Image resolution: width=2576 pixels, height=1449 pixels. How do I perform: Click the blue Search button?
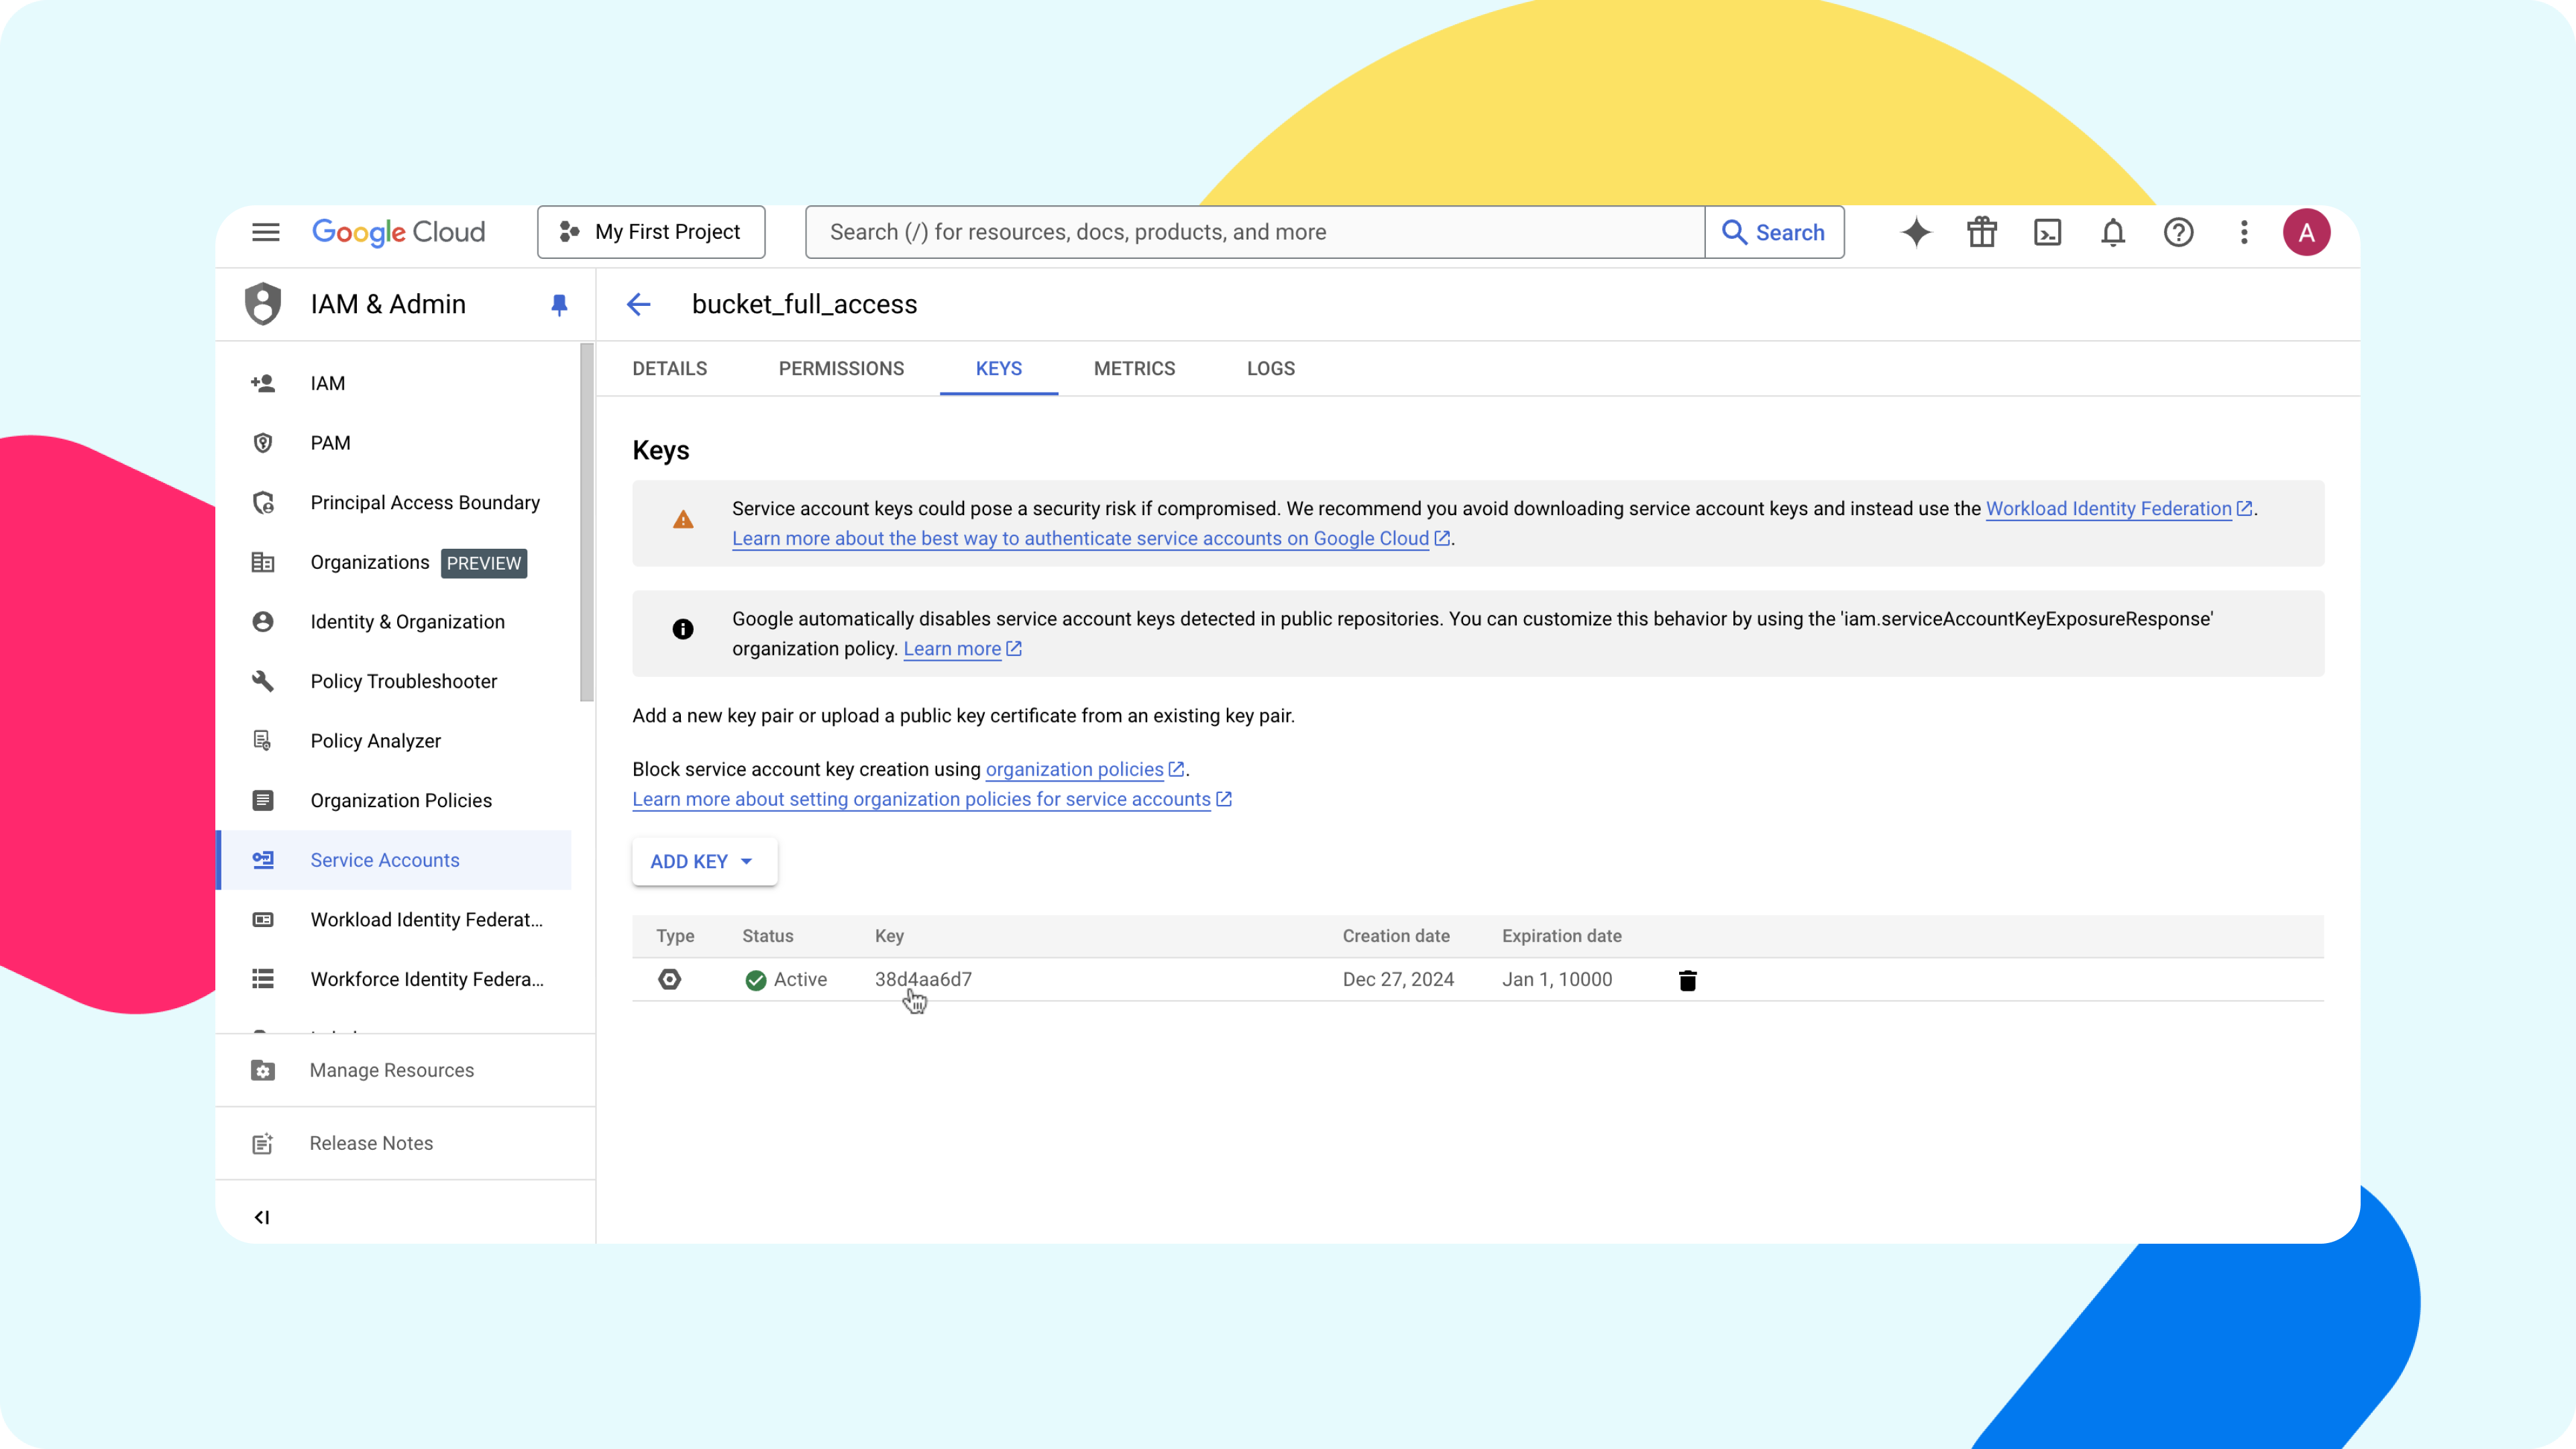1774,232
